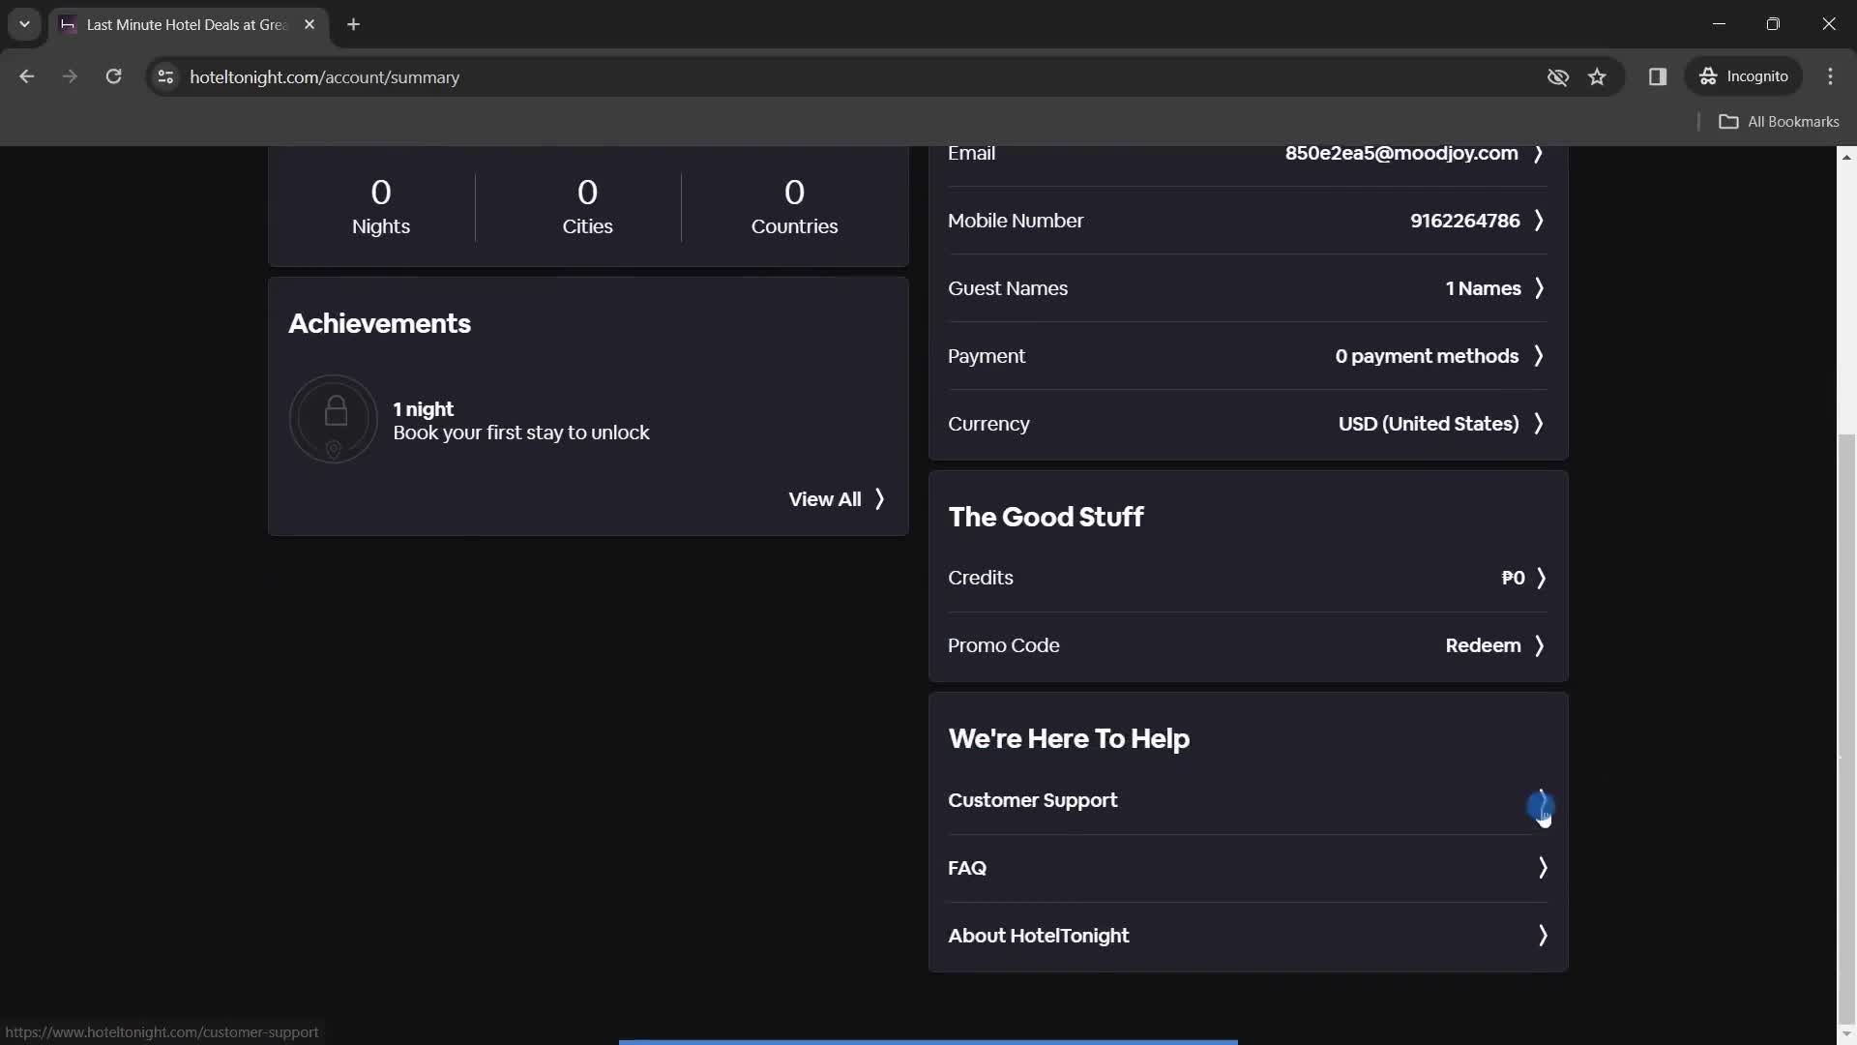The height and width of the screenshot is (1045, 1857).
Task: Click the 0 Countries stat
Action: [x=794, y=207]
